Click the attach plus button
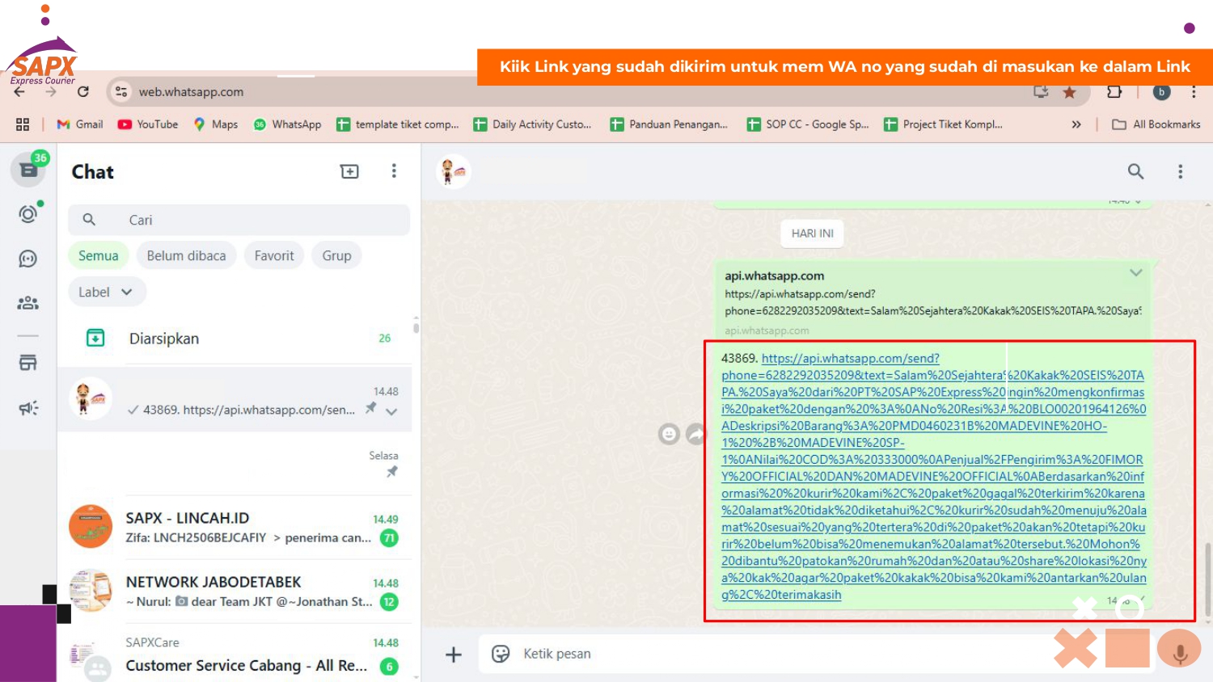The height and width of the screenshot is (682, 1213). coord(454,654)
